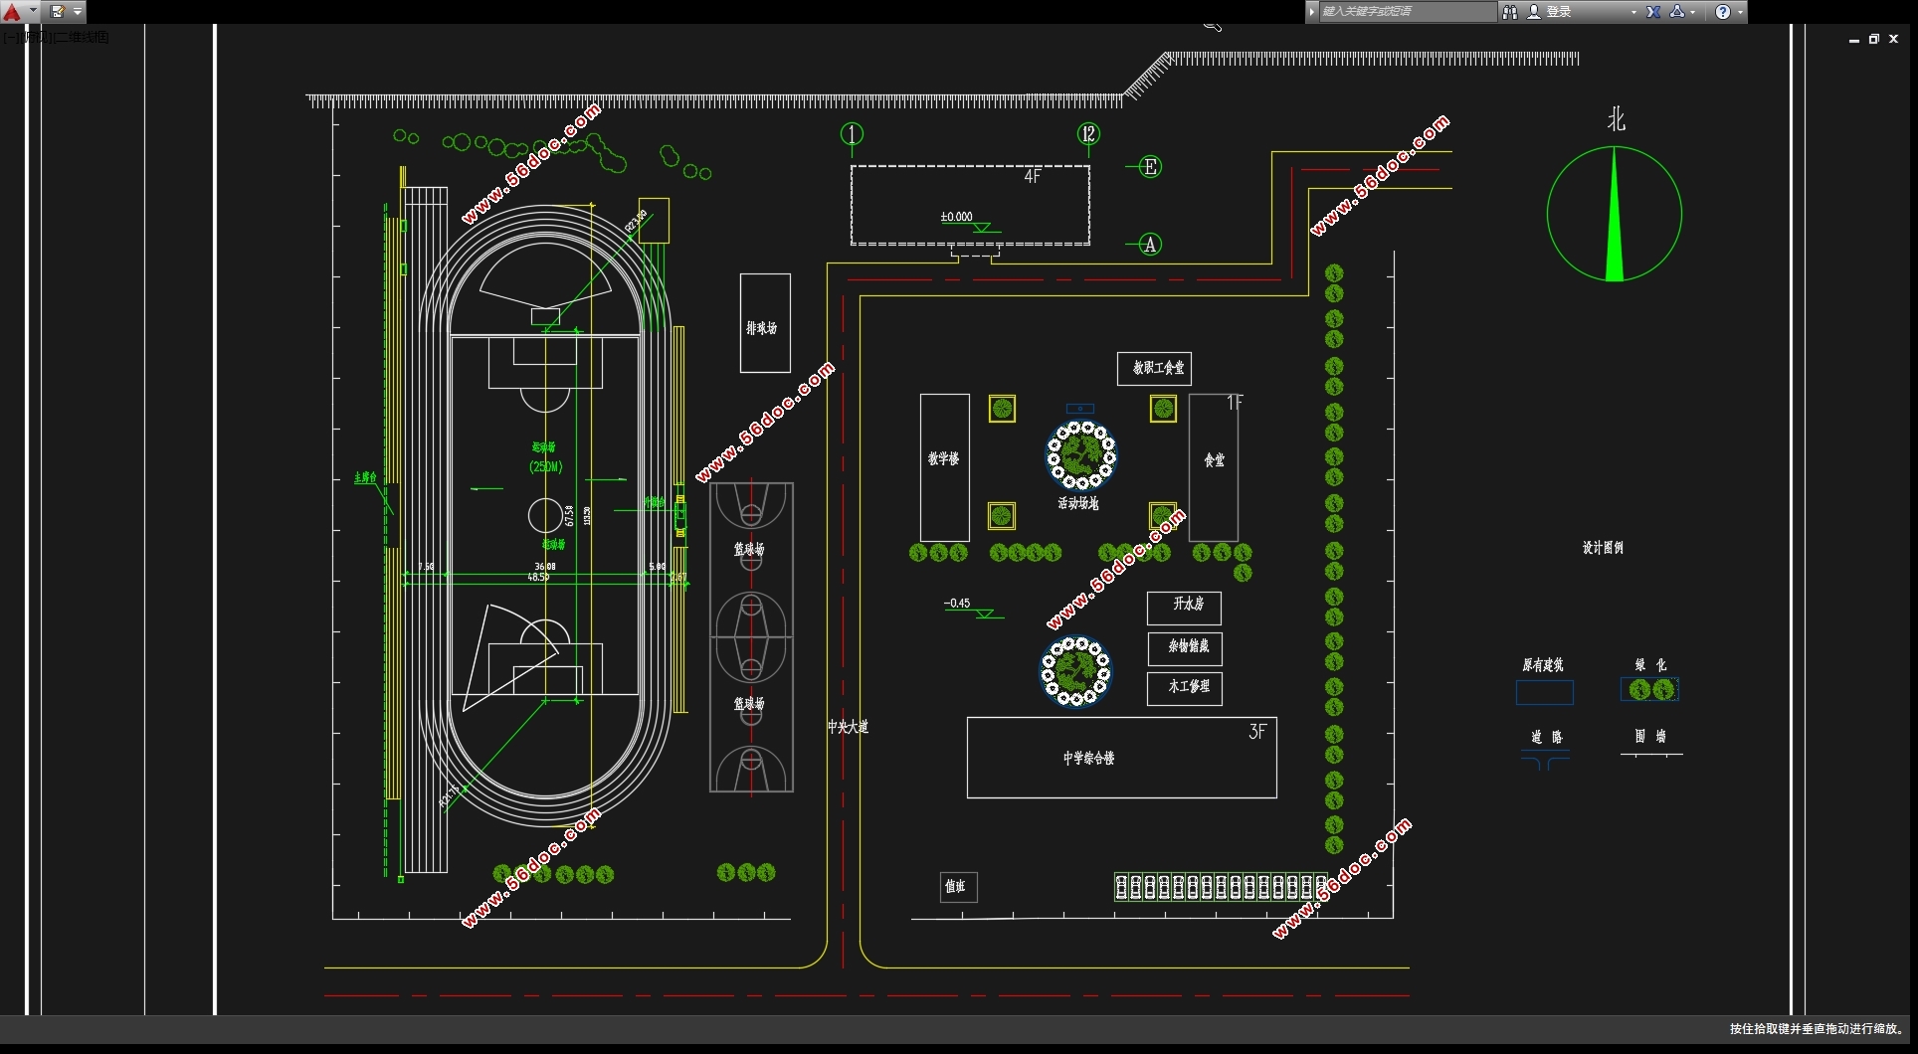Select the 道路 legend label
The image size is (1918, 1054).
click(x=1546, y=737)
